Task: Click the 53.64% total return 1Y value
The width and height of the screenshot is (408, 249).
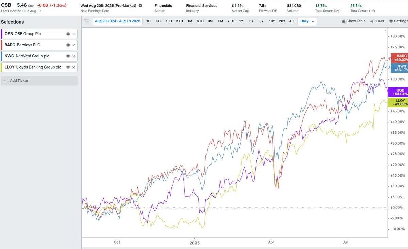Action: [x=356, y=6]
